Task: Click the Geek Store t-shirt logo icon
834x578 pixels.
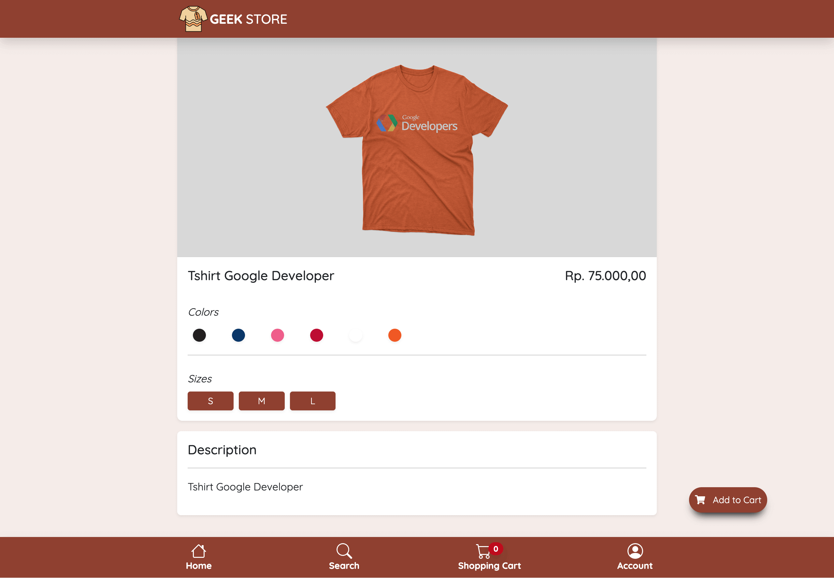Action: pos(193,19)
